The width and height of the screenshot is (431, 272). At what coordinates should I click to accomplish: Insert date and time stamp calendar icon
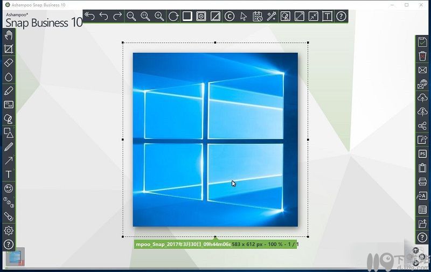pos(258,16)
